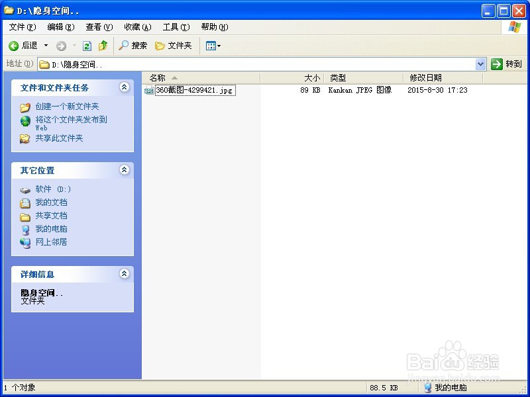This screenshot has width=530, height=397.
Task: Click the Shared Documents folder icon
Action: 25,217
